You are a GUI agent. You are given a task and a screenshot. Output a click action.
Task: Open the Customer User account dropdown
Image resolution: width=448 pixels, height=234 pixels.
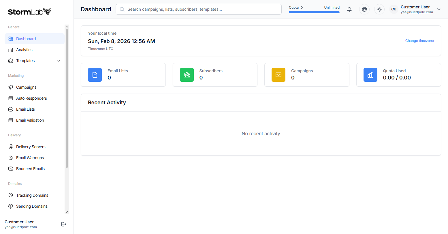tap(439, 9)
